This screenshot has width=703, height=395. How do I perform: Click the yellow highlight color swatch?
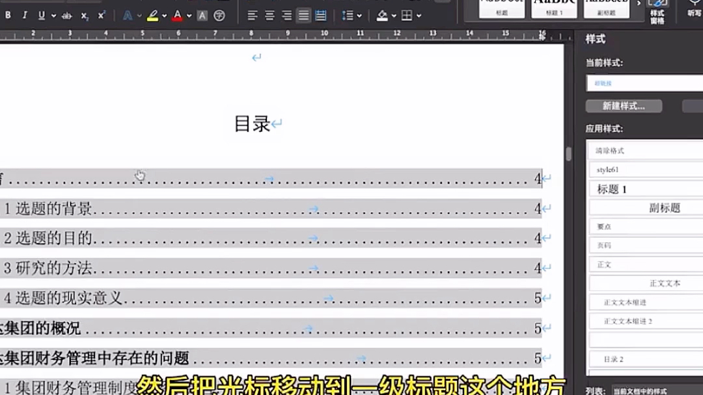(x=152, y=18)
